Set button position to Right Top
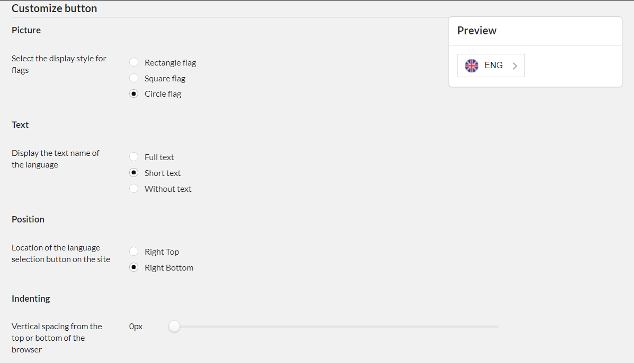 [x=134, y=252]
